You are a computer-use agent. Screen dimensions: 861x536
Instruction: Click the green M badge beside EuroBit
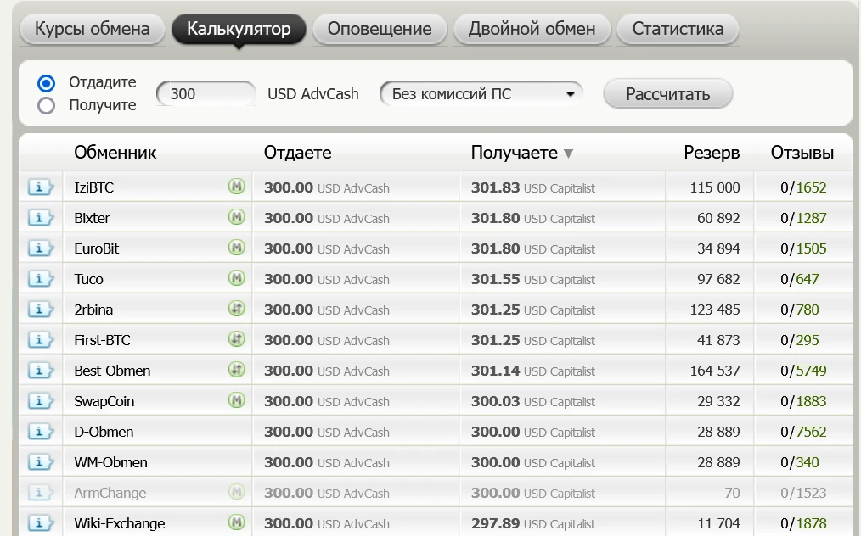coord(237,248)
